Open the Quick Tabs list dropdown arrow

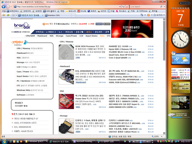[16, 15]
